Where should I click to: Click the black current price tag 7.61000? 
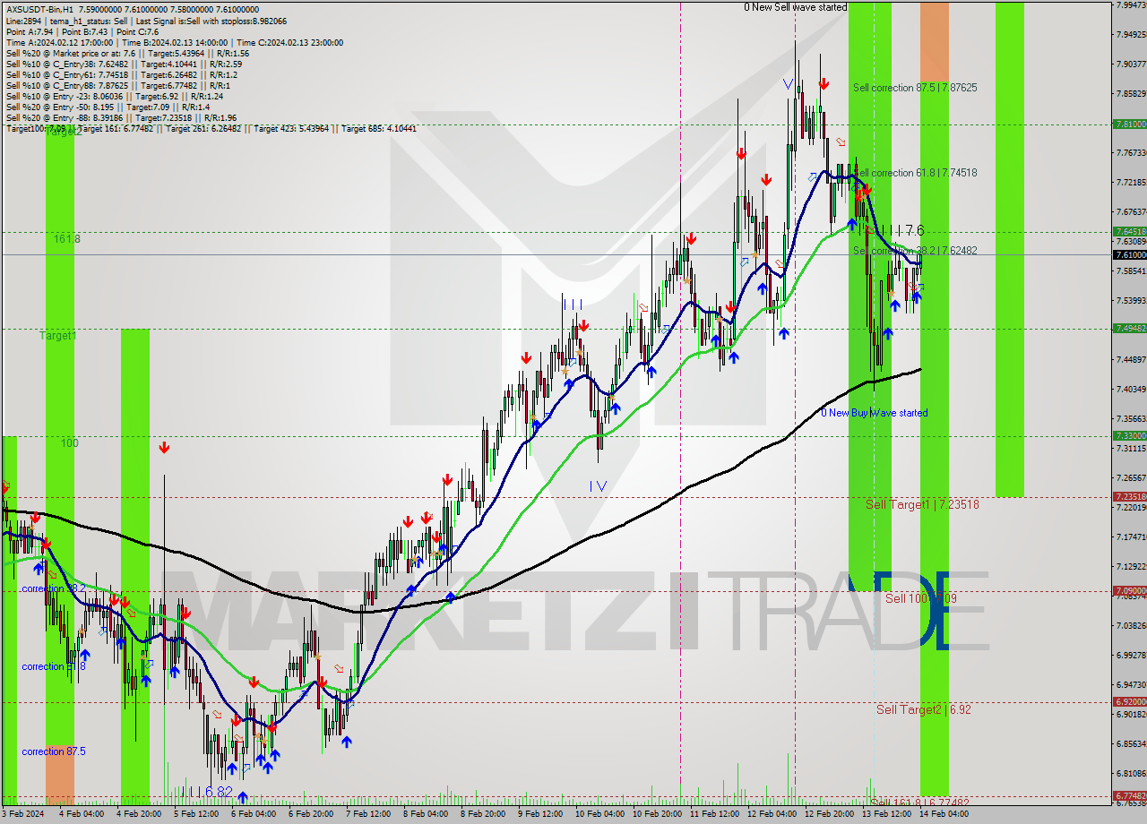(x=1130, y=255)
